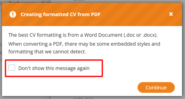Click the 'formatting that we cannot detect' line
Screen dimensions: 185x99
[47, 52]
